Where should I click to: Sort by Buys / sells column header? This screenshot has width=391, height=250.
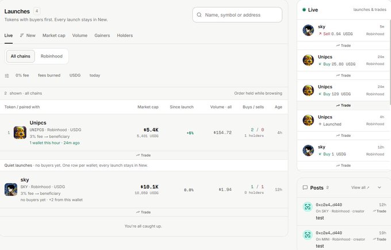pos(253,107)
